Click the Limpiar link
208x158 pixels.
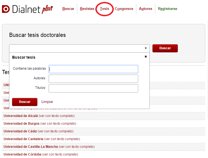tap(47, 102)
